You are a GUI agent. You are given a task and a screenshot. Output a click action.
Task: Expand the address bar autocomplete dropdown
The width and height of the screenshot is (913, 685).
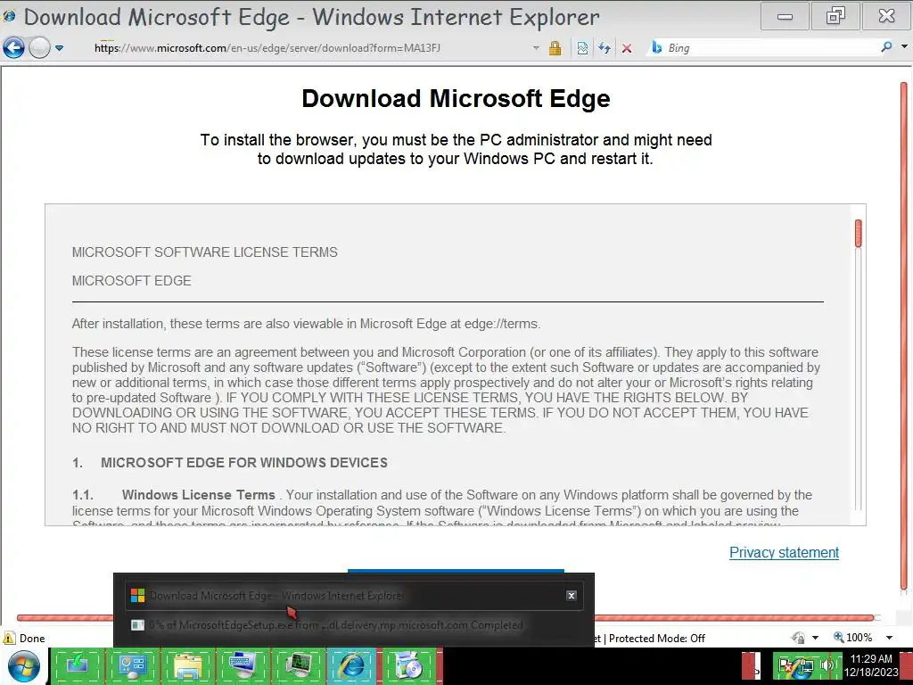(x=536, y=48)
